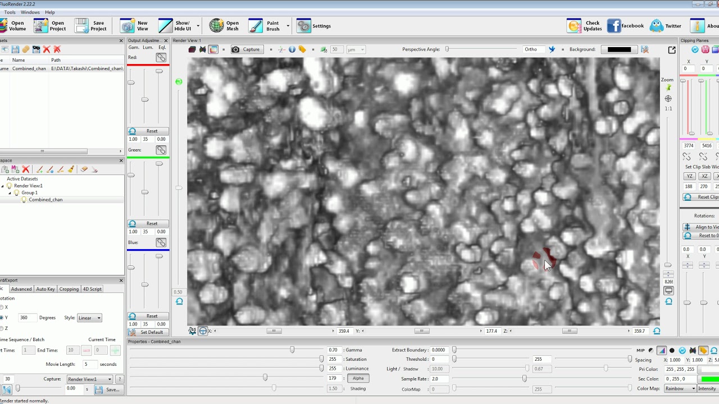This screenshot has width=719, height=404.
Task: Click the red X delete icon in datasets panel
Action: (47, 49)
